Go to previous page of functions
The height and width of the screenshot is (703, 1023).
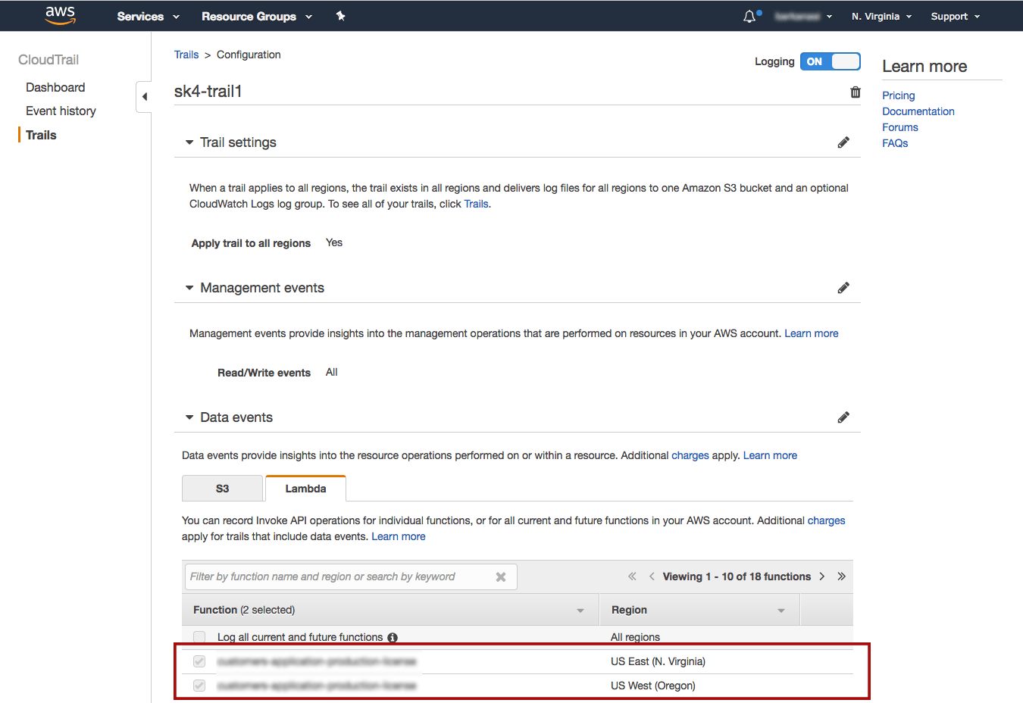click(x=652, y=576)
